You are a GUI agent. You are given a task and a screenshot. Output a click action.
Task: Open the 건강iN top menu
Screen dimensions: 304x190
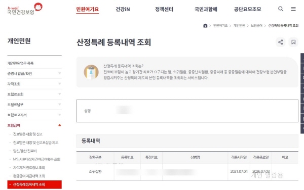[x=123, y=9]
